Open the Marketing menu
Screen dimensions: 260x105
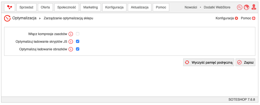tap(91, 7)
